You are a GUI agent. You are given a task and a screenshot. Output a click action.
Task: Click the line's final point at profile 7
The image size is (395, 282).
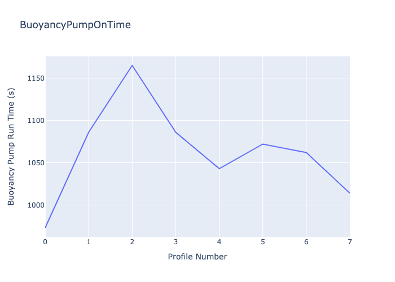[x=349, y=193]
